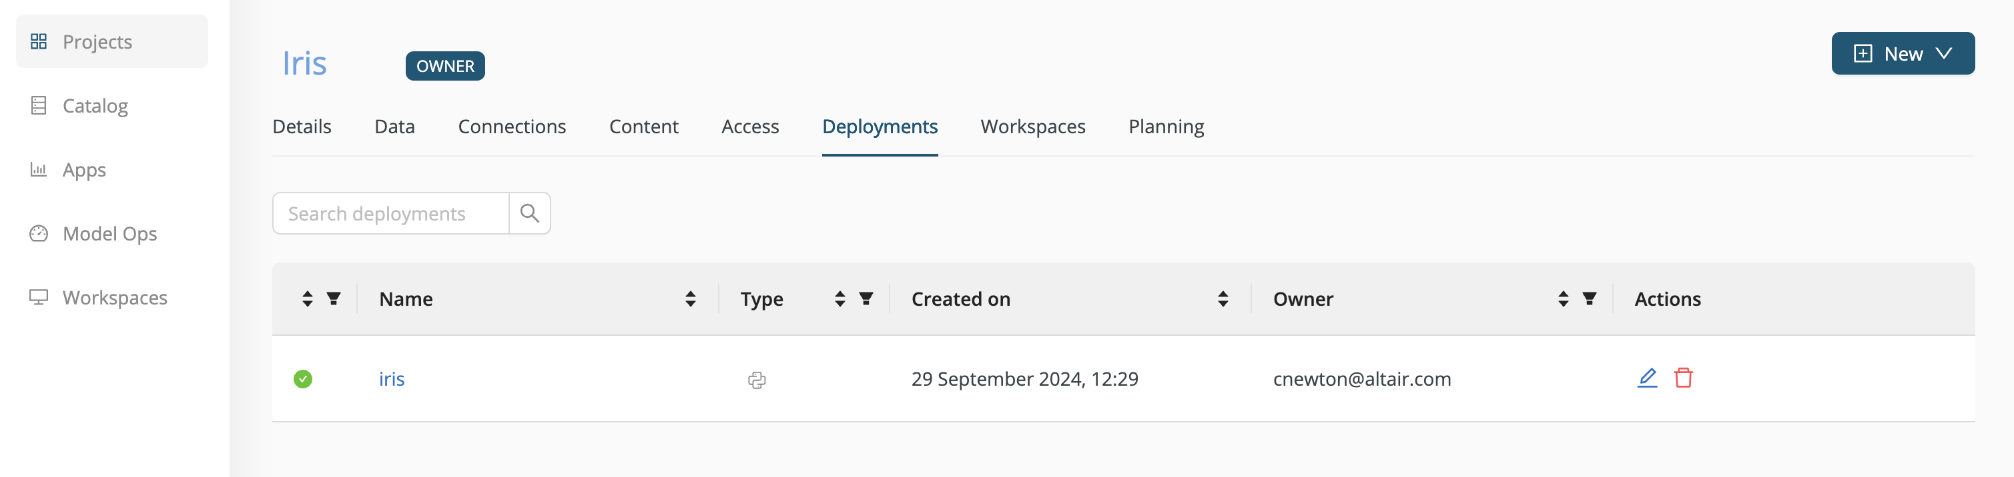This screenshot has width=2014, height=477.
Task: Sort deployments by Type
Action: coord(840,299)
